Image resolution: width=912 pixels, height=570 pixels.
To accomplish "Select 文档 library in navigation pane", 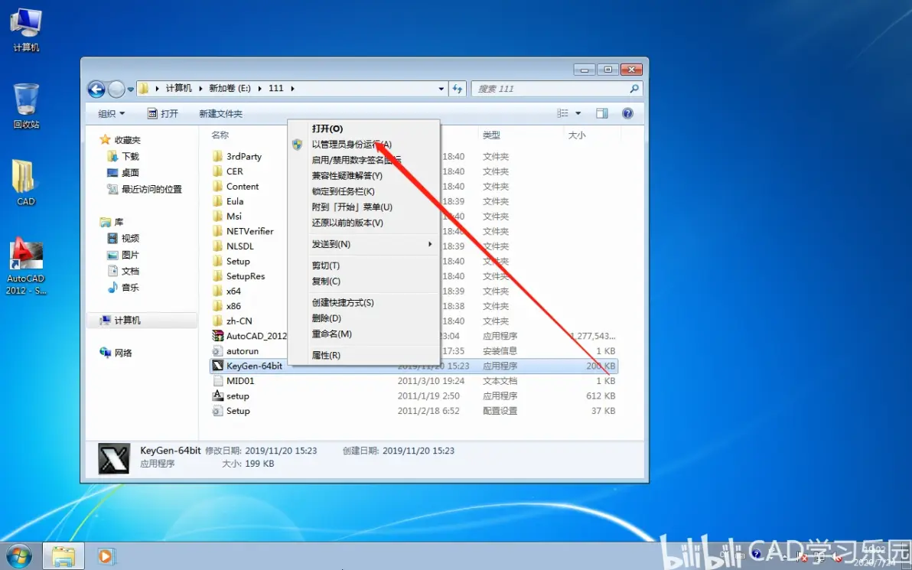I will [x=123, y=271].
